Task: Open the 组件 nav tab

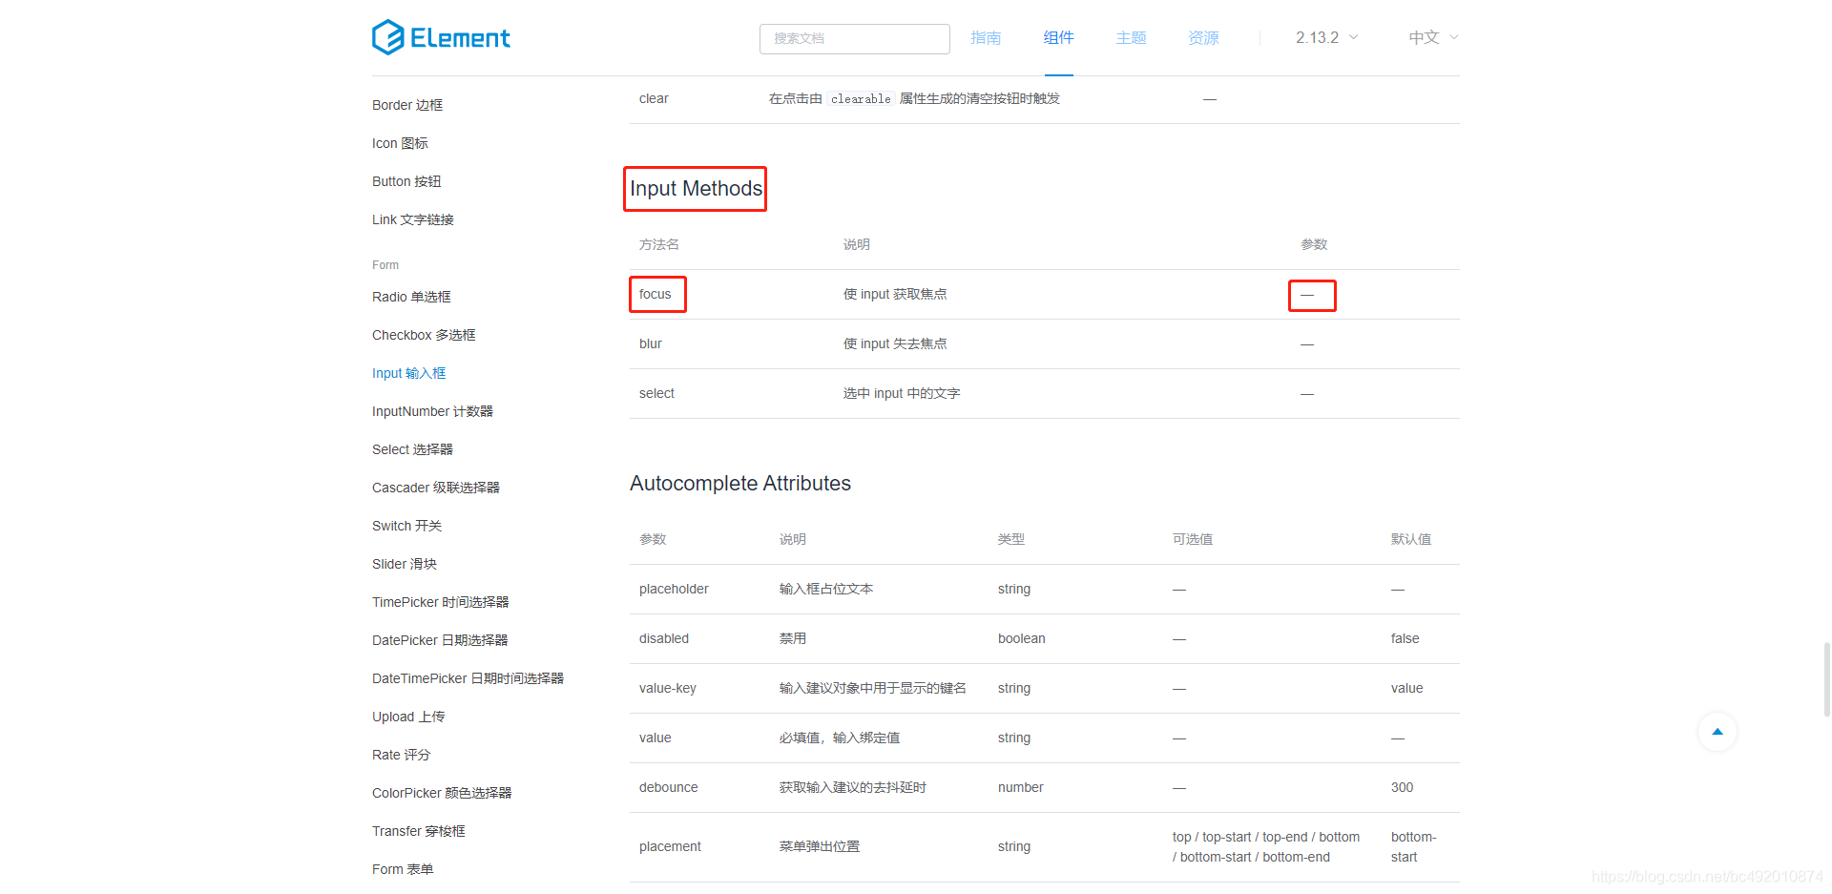Action: 1058,37
